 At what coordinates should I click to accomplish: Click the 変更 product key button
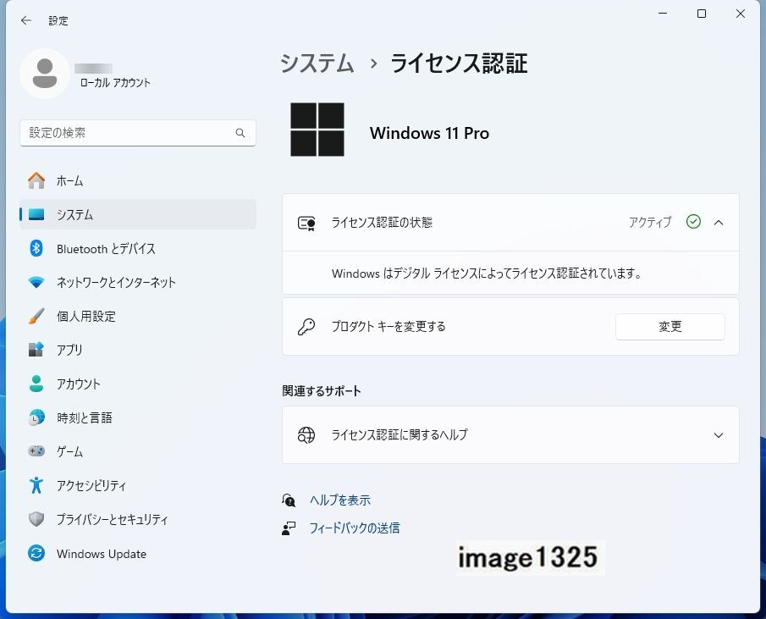click(x=670, y=326)
